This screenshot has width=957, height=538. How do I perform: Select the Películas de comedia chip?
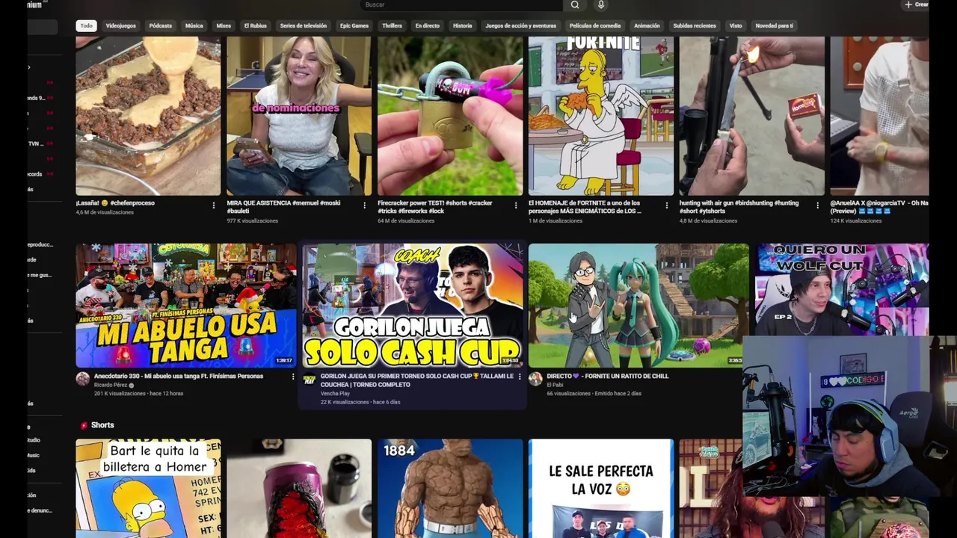[x=595, y=25]
